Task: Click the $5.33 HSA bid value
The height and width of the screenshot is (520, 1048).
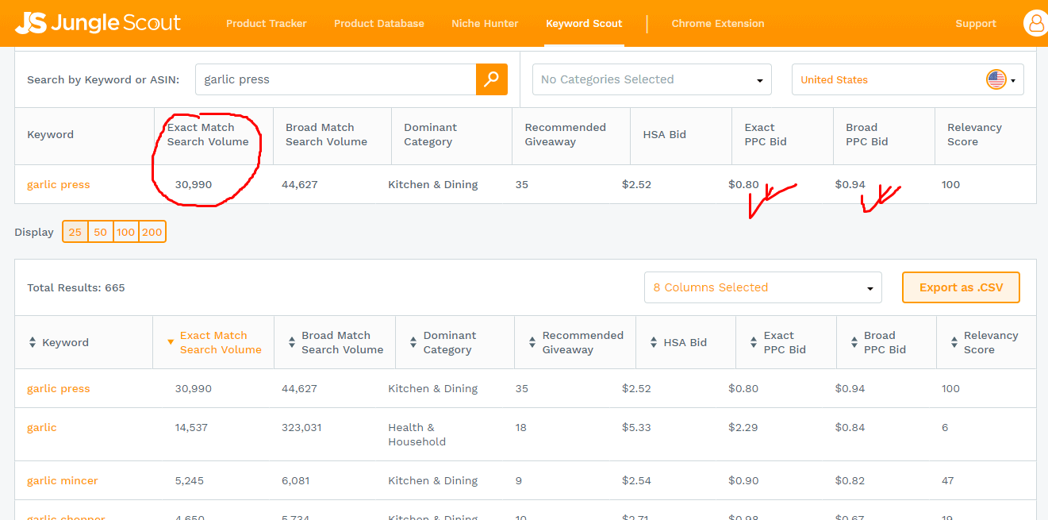Action: (637, 427)
